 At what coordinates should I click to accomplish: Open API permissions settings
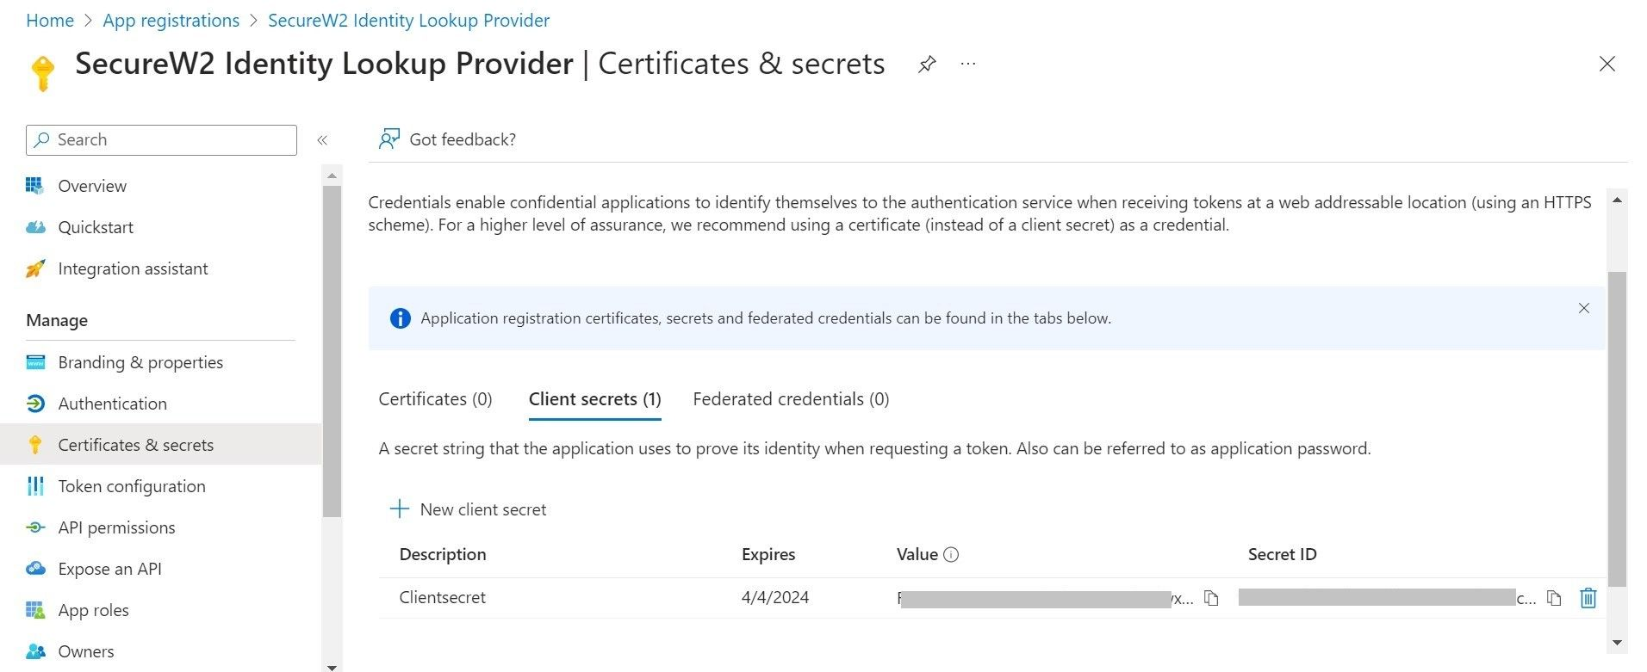coord(116,527)
